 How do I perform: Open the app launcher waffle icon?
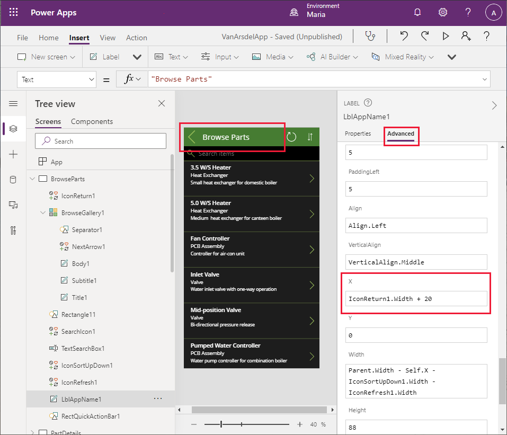coord(14,13)
